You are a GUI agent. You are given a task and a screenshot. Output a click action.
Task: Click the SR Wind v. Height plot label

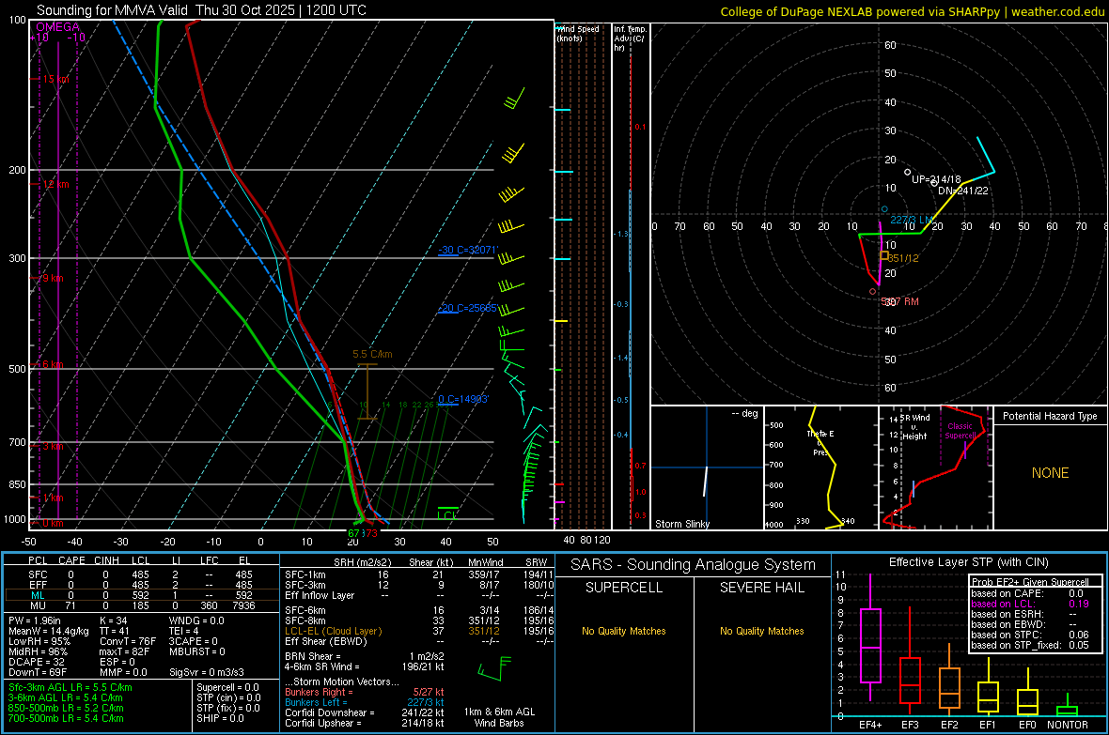pyautogui.click(x=915, y=427)
